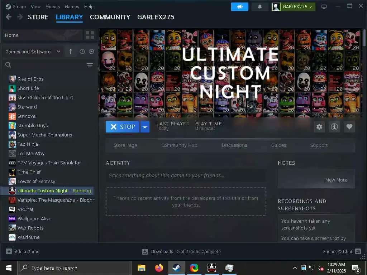367x275 pixels.
Task: Open the Community Hub link
Action: pos(179,145)
